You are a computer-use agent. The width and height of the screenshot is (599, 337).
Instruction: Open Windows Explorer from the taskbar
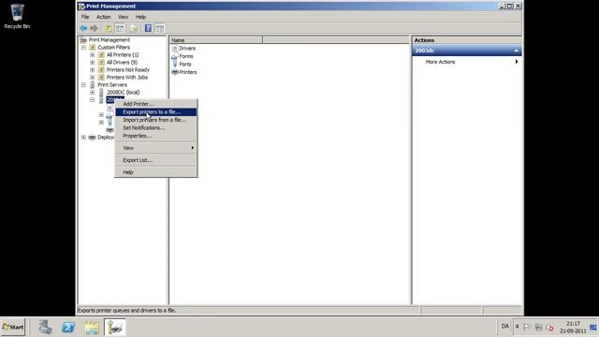pos(92,328)
